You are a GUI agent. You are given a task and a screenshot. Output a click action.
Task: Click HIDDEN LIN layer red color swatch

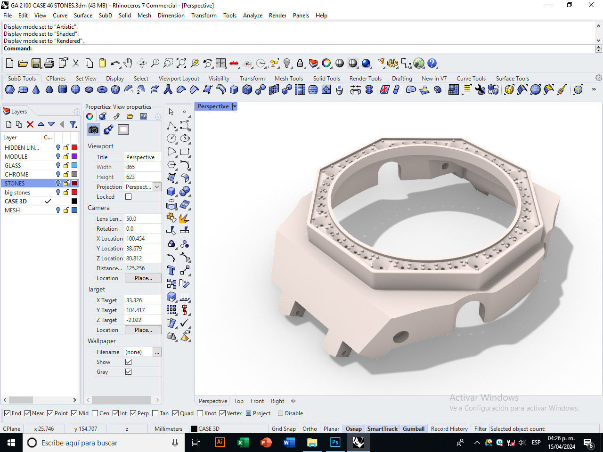[x=74, y=148]
